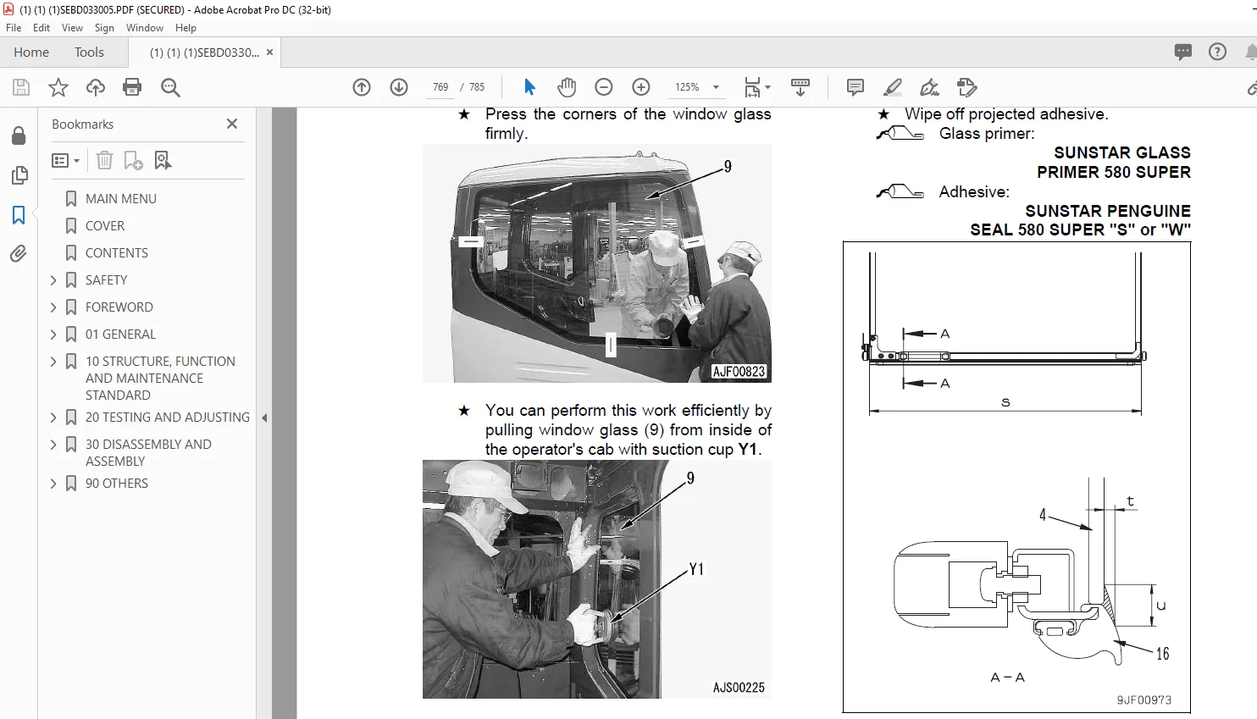Jump to CONTENTS bookmark
The width and height of the screenshot is (1257, 719).
(x=117, y=253)
